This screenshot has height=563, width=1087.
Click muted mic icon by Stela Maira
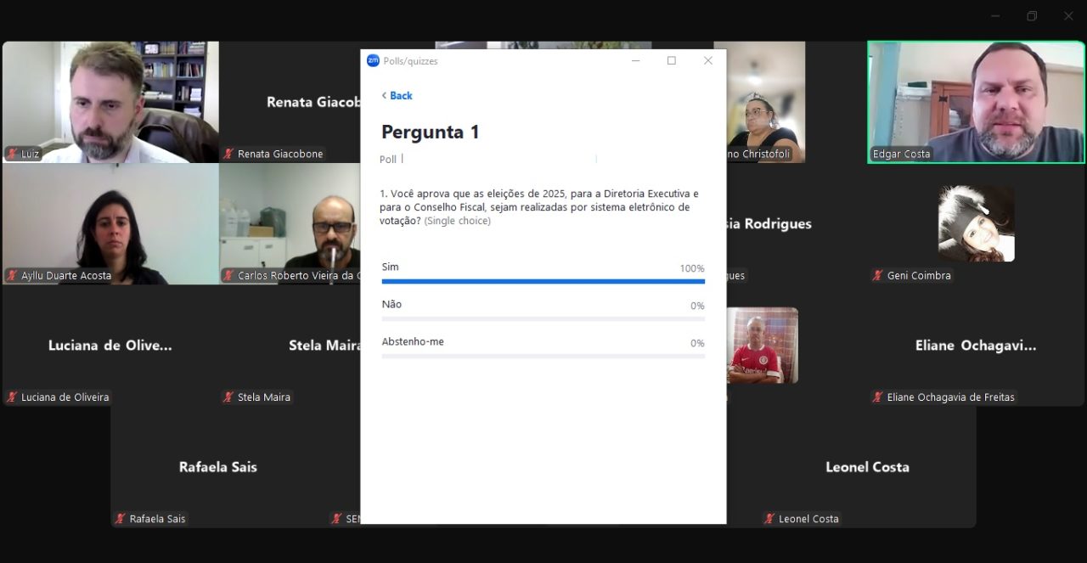pyautogui.click(x=228, y=397)
